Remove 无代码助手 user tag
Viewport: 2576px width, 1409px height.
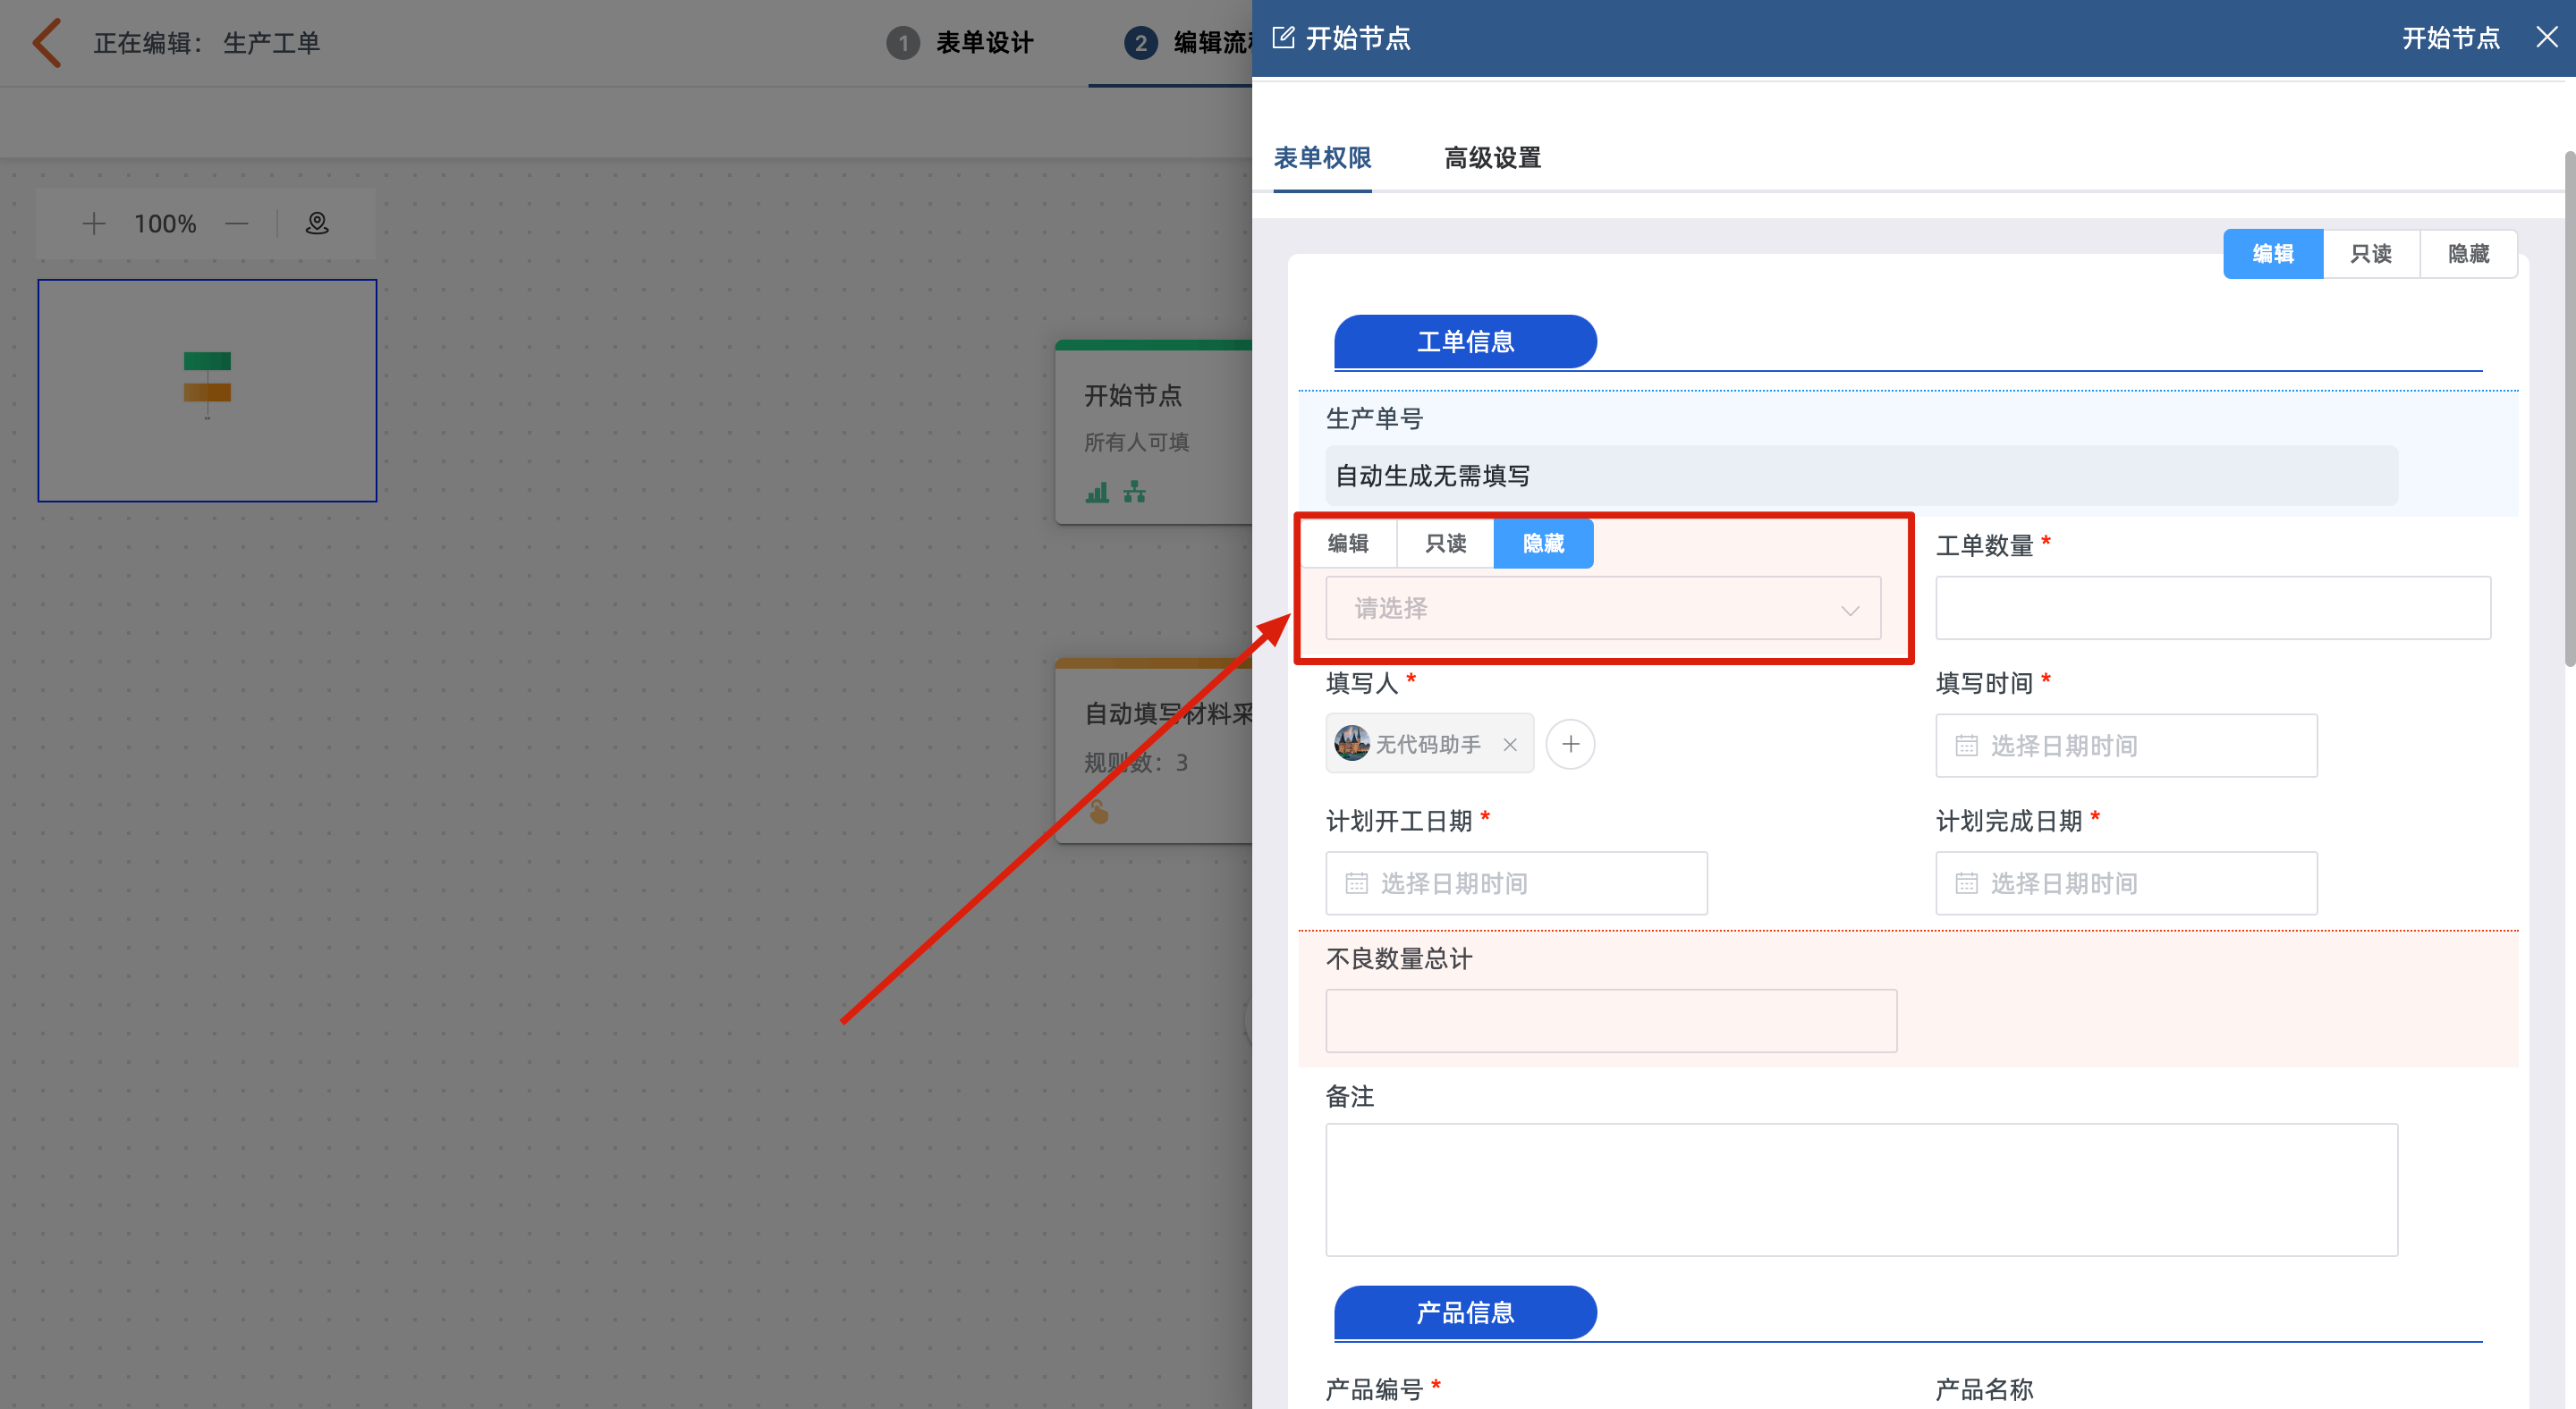[1510, 745]
